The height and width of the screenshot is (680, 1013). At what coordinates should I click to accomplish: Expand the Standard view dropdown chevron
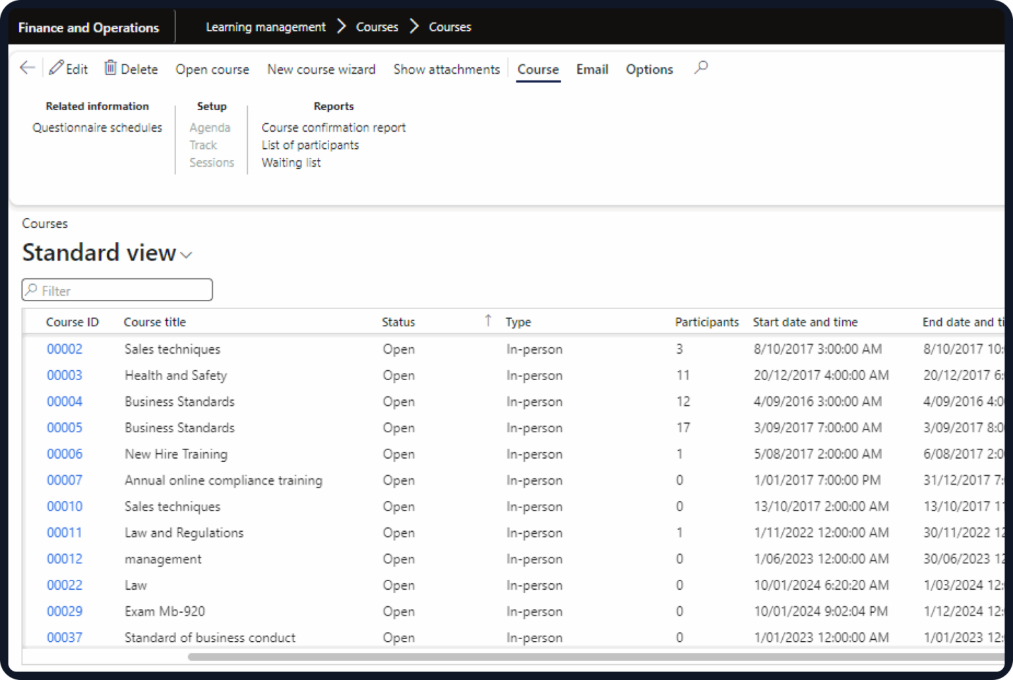(187, 255)
